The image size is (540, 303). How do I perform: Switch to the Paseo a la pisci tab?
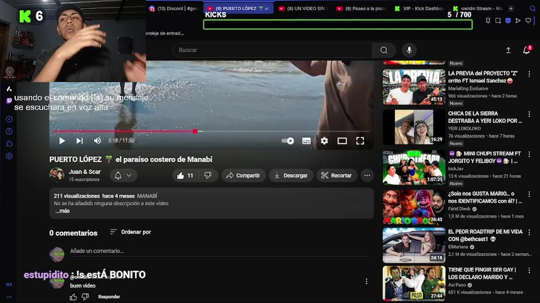point(361,8)
